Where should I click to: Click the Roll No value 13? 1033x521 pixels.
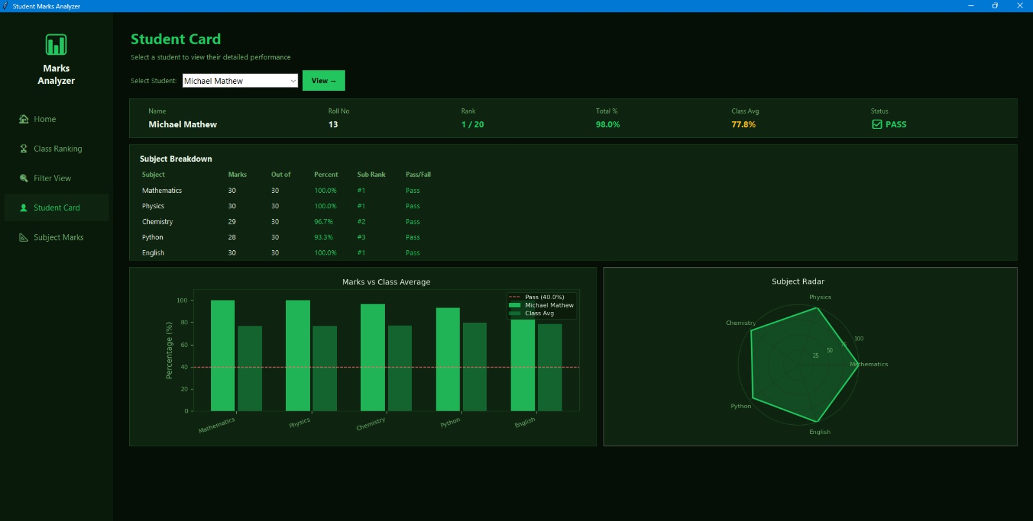pos(333,124)
